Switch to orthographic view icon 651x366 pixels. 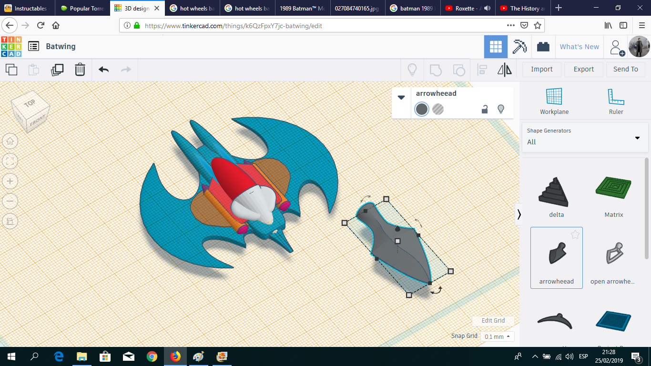coord(10,221)
